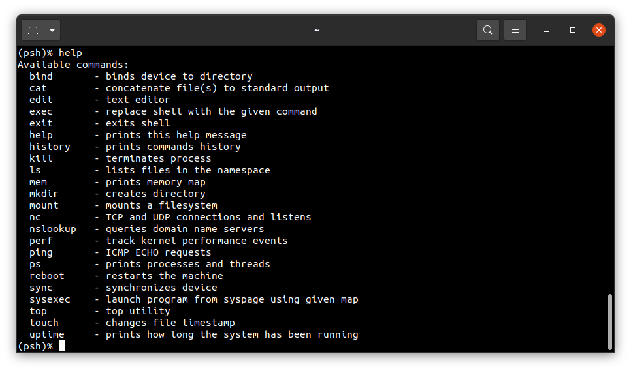631x371 pixels.
Task: Click the cursor at the last prompt
Action: click(61, 346)
